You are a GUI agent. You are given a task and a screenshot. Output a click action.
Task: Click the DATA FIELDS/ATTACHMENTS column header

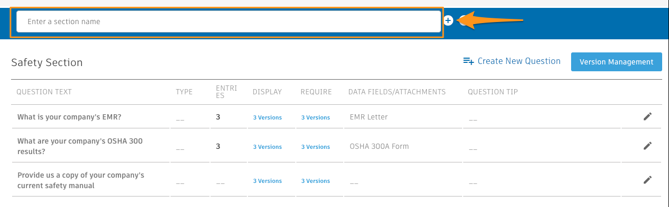[x=397, y=92]
